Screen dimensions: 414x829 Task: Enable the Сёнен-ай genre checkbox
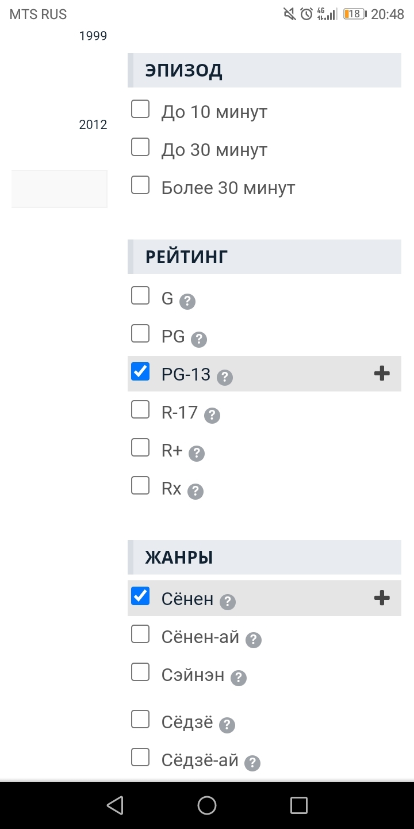pyautogui.click(x=140, y=634)
